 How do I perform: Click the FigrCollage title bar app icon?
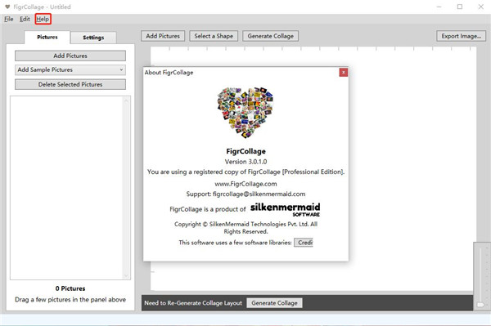tap(7, 7)
